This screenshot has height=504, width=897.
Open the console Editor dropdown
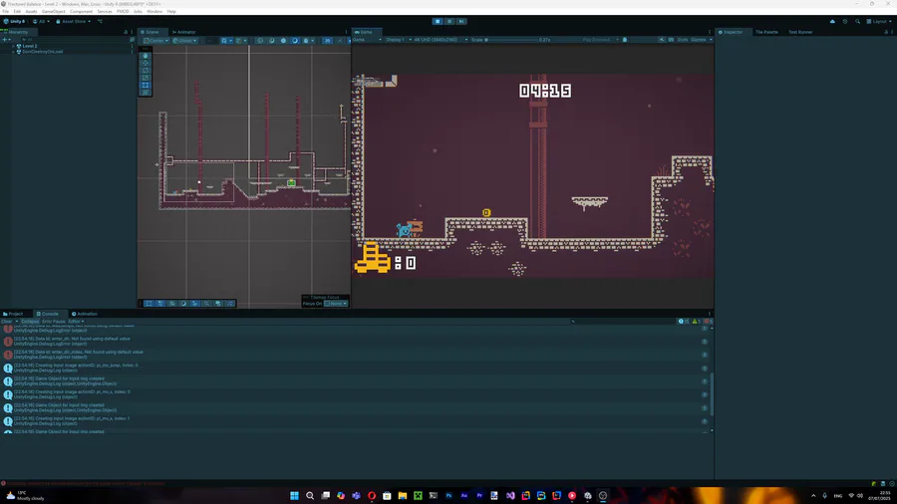click(76, 321)
